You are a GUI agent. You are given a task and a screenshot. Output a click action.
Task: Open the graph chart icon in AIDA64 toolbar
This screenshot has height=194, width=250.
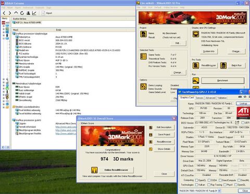coord(34,13)
